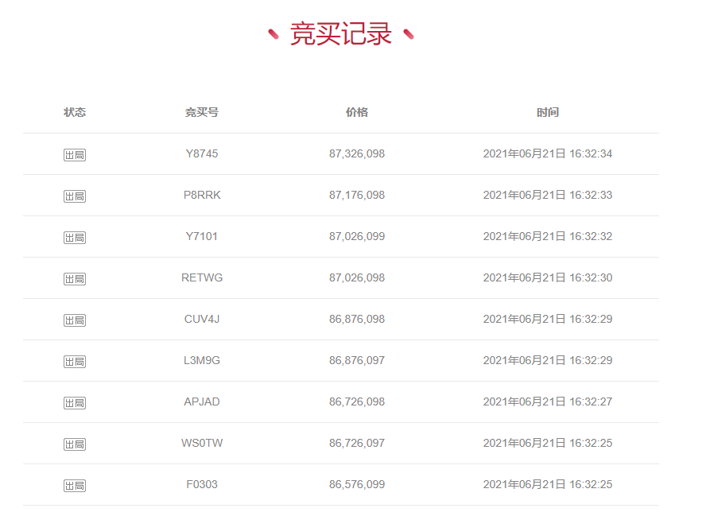Click the timestamp ending in 16:32:34
The height and width of the screenshot is (512, 710).
tap(548, 153)
